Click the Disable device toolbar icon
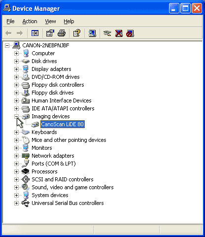Viewport: 205px width, 237px height. coord(130,34)
